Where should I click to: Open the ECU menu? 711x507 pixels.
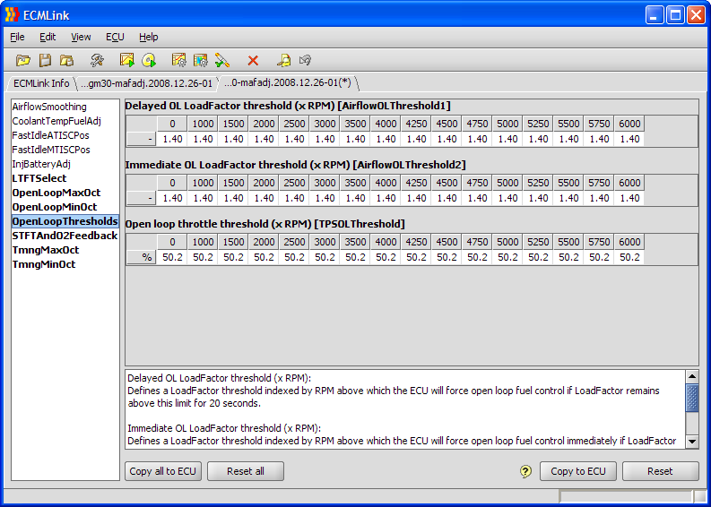tap(115, 37)
